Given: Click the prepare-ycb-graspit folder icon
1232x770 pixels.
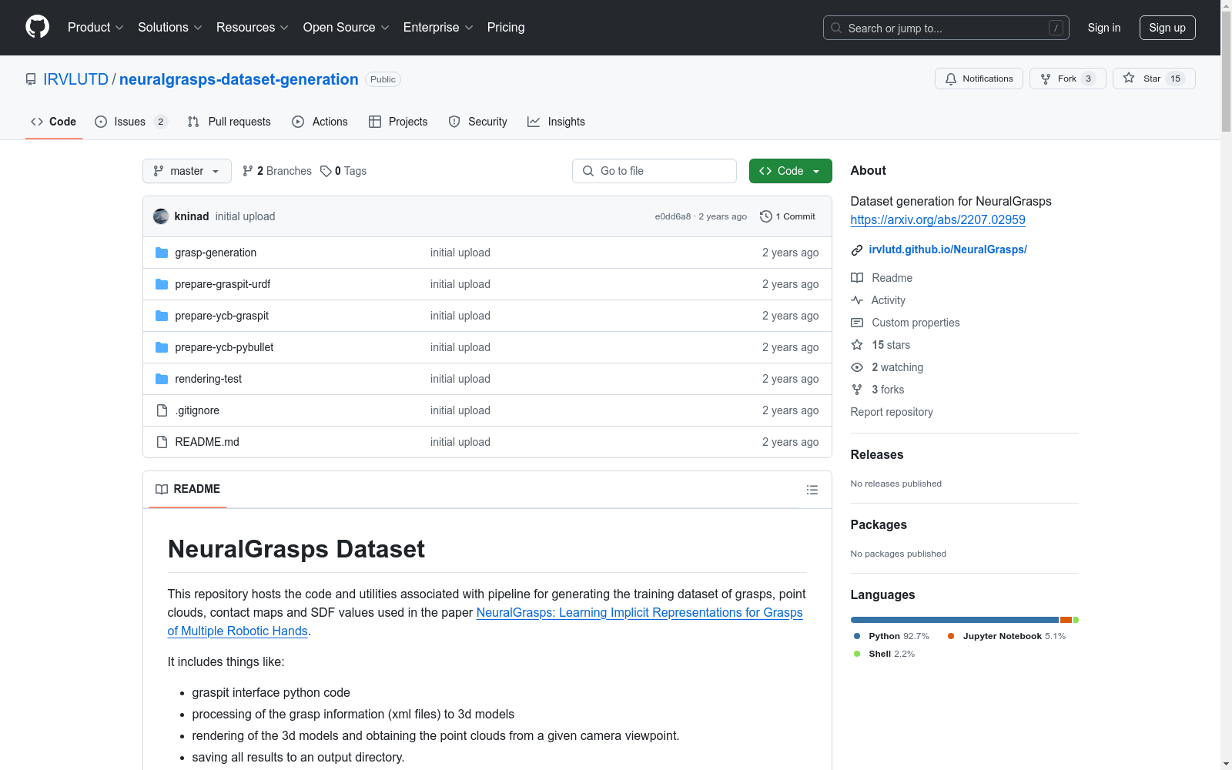Looking at the screenshot, I should [162, 316].
